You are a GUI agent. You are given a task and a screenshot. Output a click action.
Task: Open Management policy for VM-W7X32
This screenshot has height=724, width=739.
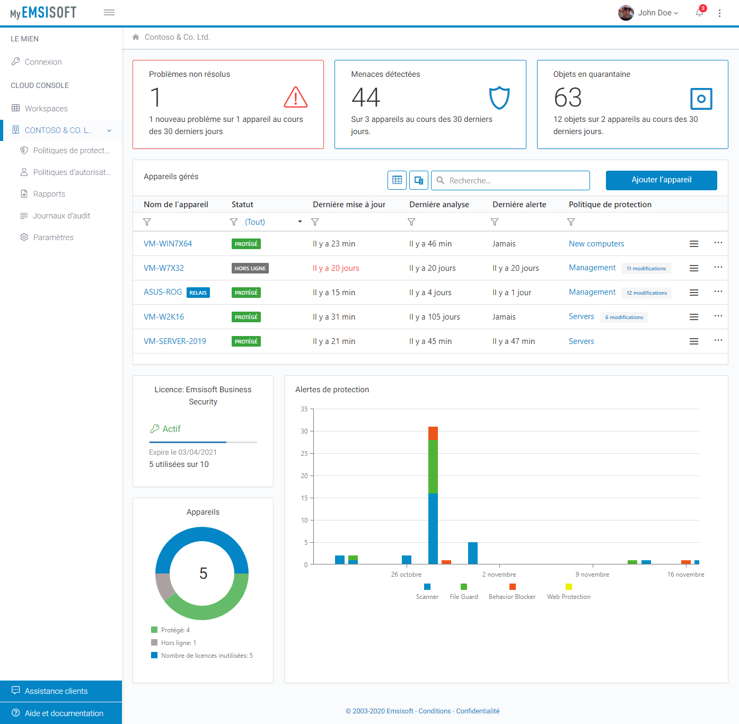click(x=592, y=268)
